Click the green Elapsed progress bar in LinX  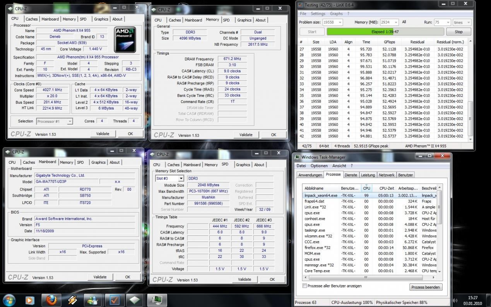point(385,32)
